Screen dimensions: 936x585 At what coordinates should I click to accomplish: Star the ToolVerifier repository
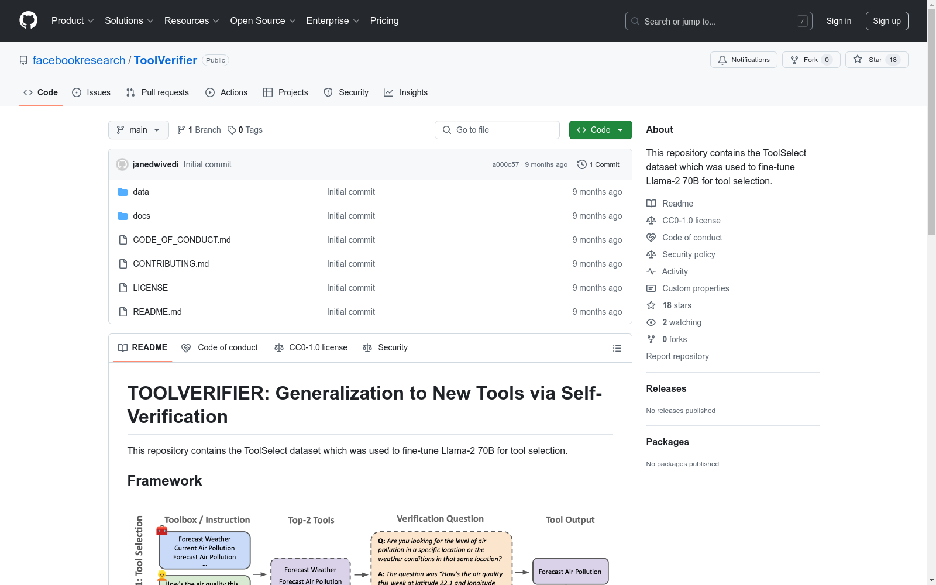pos(876,60)
